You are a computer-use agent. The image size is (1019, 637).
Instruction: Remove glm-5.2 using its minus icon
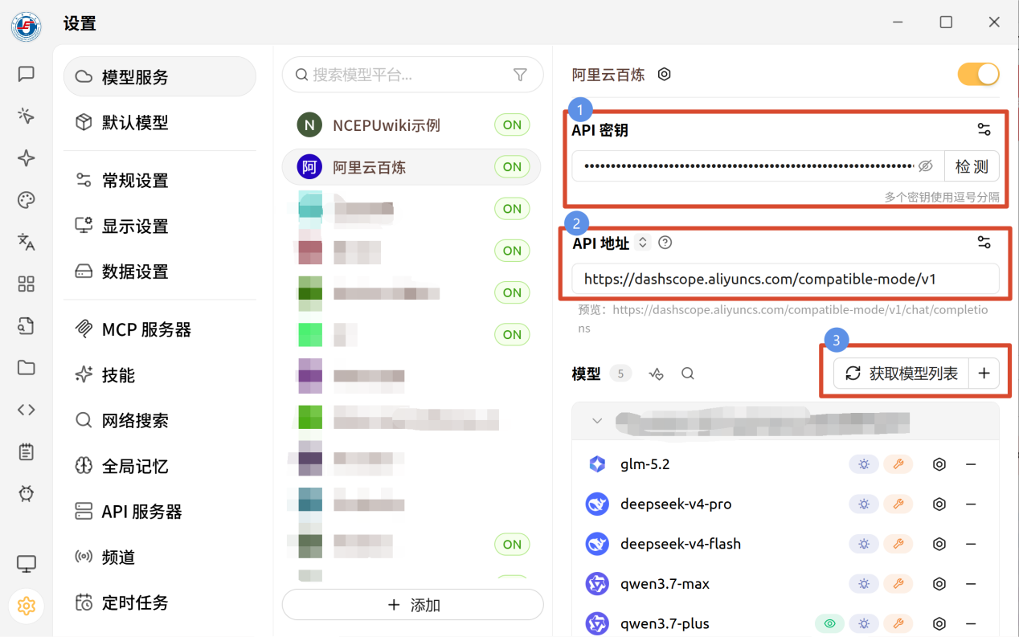pos(971,464)
